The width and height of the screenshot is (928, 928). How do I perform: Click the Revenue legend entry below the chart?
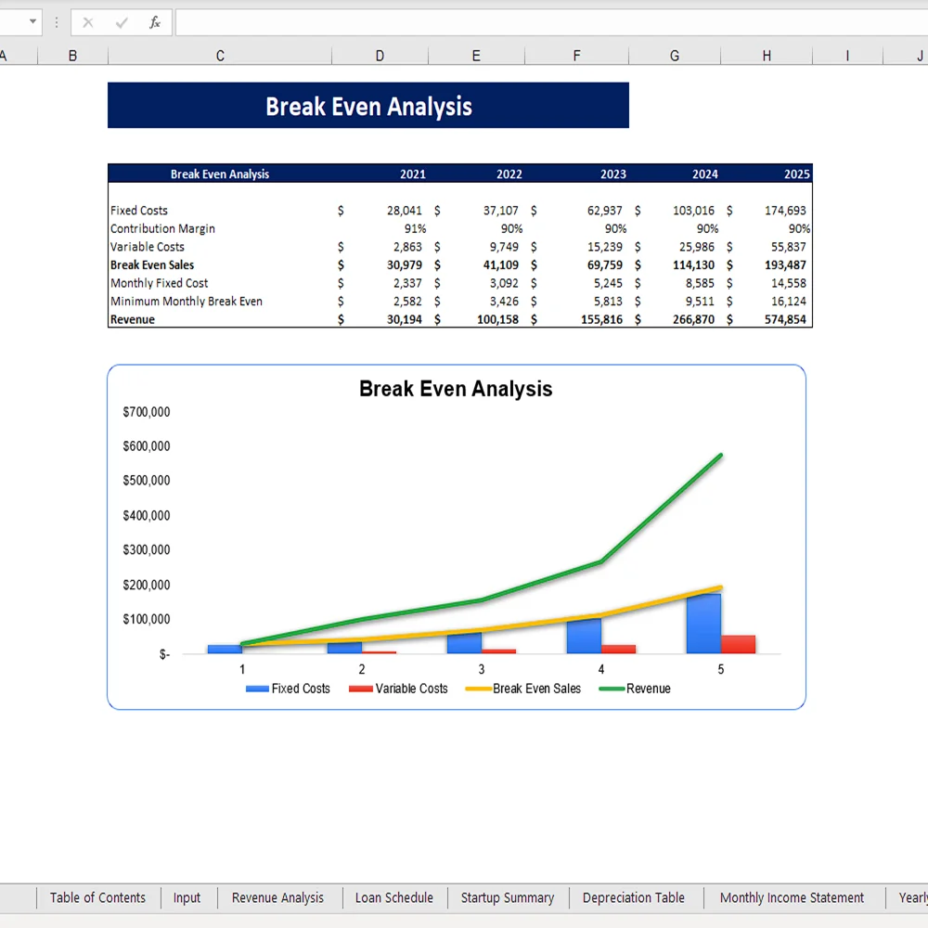point(640,689)
